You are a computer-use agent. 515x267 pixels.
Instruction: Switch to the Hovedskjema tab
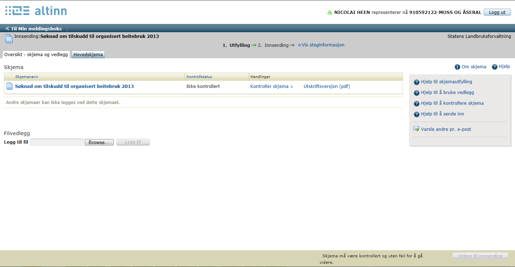(88, 55)
